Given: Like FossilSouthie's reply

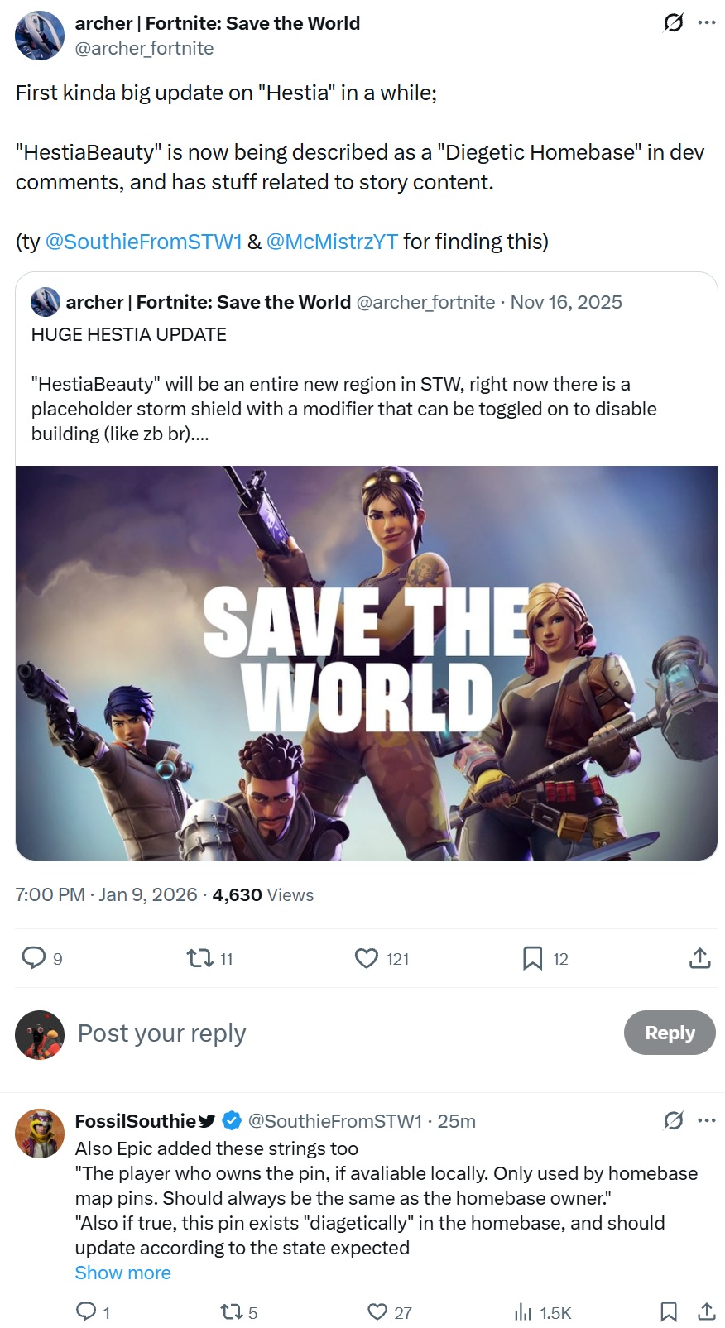Looking at the screenshot, I should click(x=377, y=1311).
